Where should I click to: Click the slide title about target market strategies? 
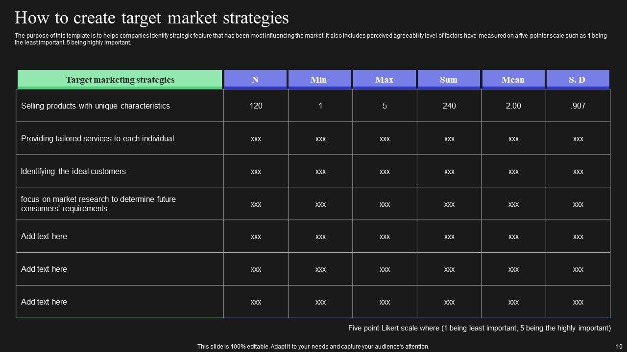coord(151,18)
